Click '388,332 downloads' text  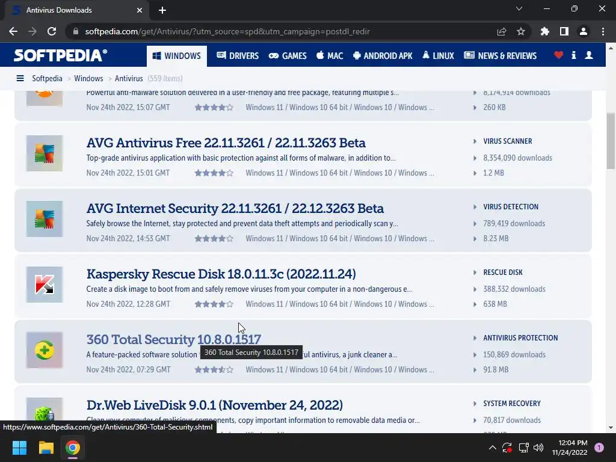(514, 289)
